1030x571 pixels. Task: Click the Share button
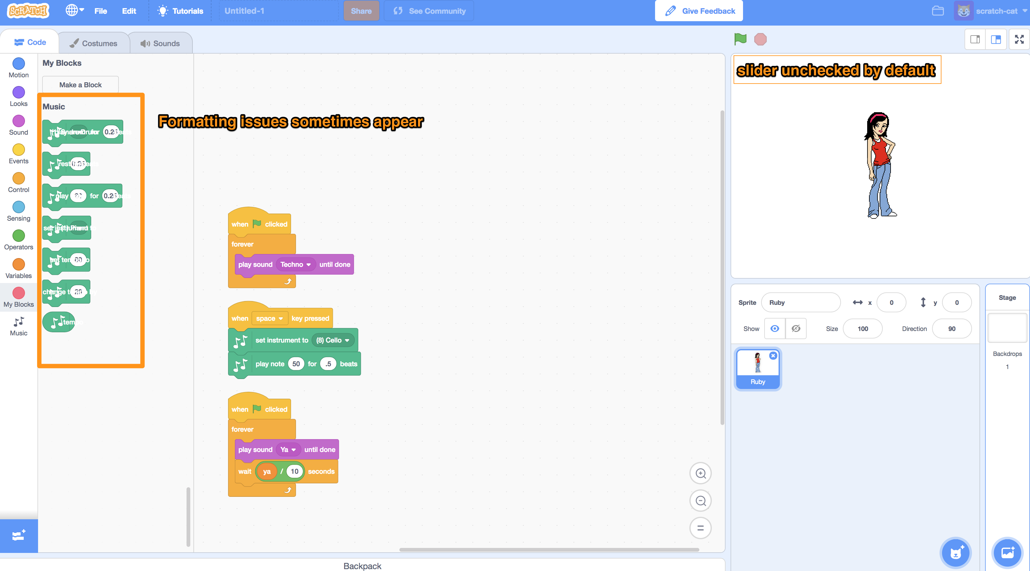[x=361, y=11]
